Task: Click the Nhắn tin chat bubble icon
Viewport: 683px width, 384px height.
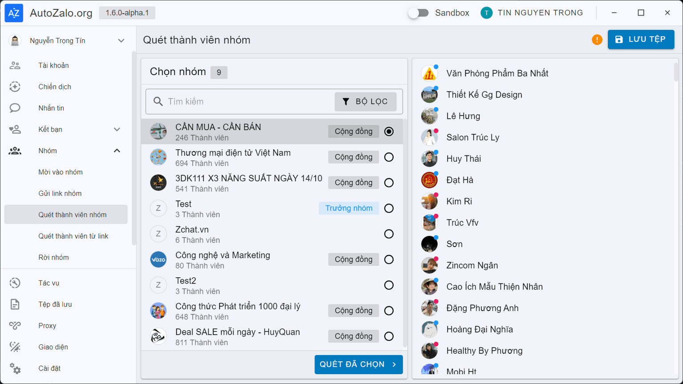Action: [x=15, y=108]
